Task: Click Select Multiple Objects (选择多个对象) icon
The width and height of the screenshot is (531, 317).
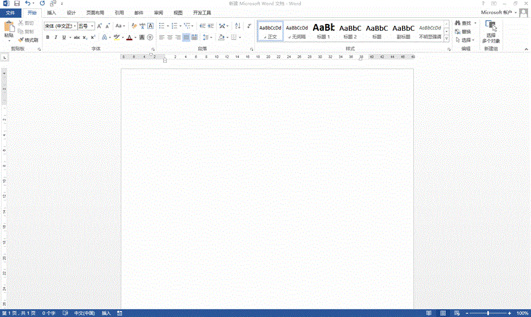Action: click(x=491, y=31)
